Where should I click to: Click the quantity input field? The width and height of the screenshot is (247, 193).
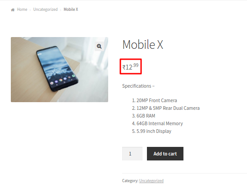[132, 154]
